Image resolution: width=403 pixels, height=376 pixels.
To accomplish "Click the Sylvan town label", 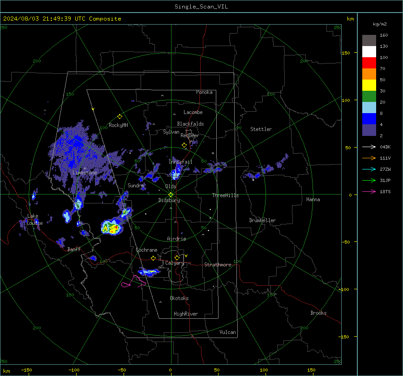I will pyautogui.click(x=171, y=132).
